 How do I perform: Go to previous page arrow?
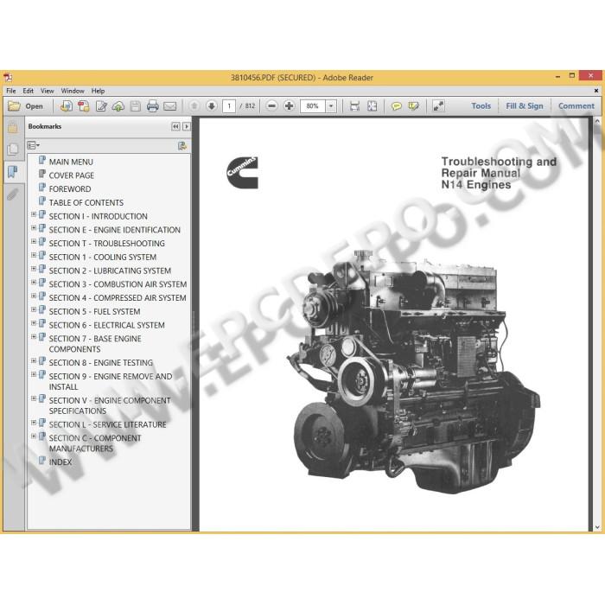[194, 105]
